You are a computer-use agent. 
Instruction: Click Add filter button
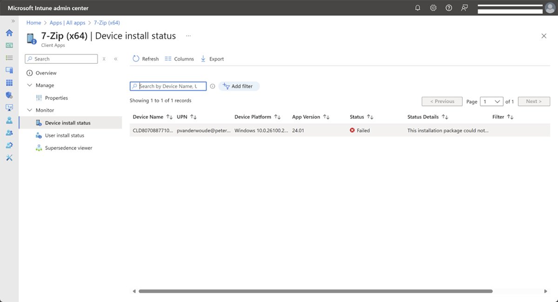(239, 86)
